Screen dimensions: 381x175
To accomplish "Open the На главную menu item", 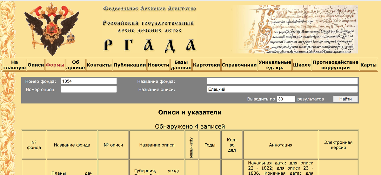I will (x=14, y=65).
